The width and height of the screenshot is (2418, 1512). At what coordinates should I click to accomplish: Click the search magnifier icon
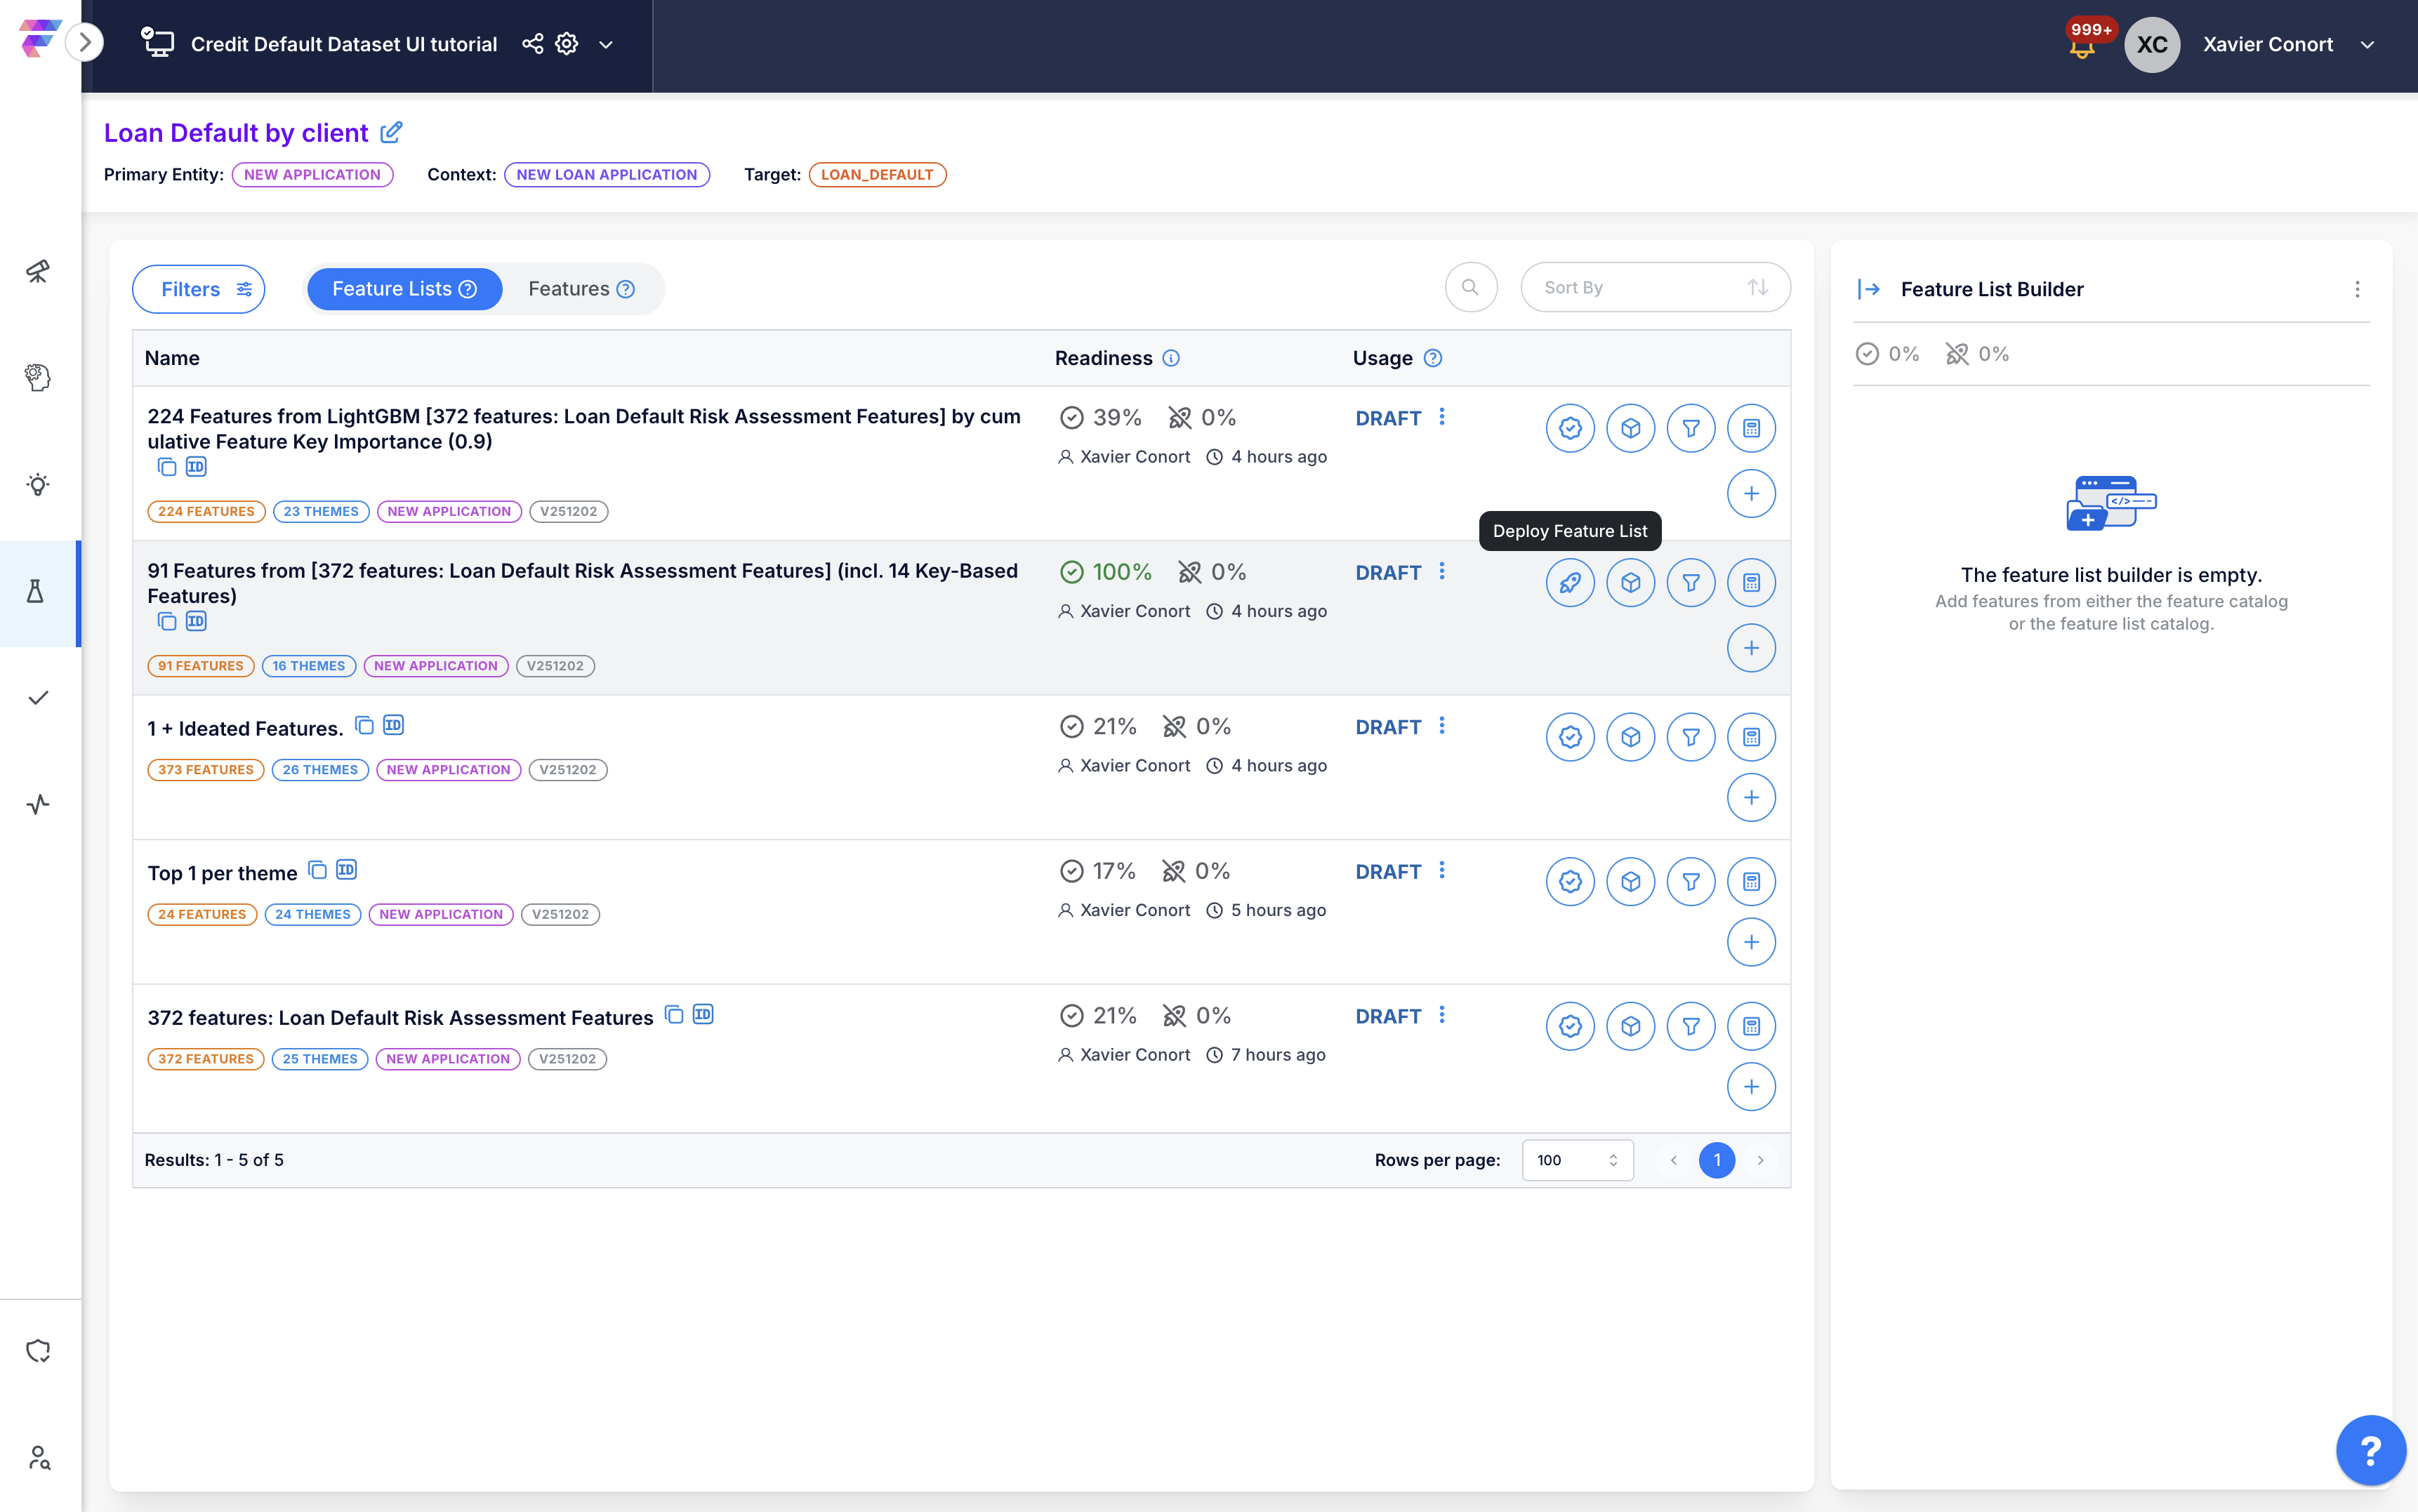tap(1470, 288)
